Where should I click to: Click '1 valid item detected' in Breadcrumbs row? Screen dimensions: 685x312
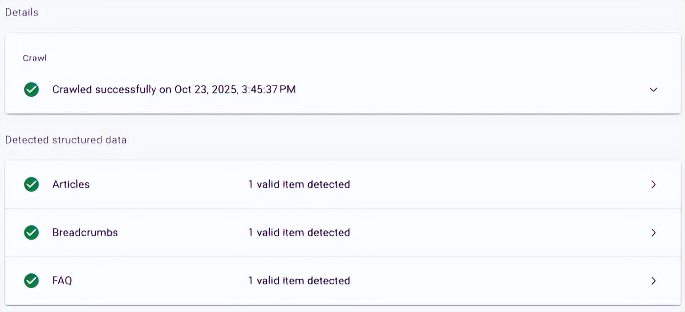tap(299, 232)
